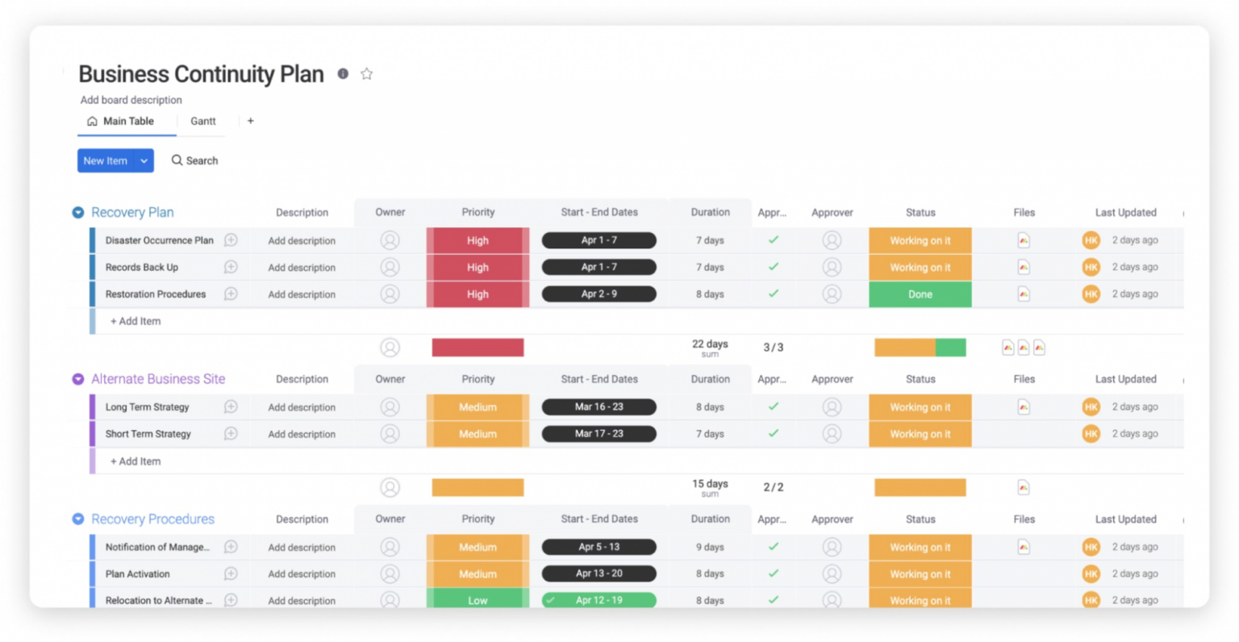Click the Apr 1 - 7 date pill
This screenshot has width=1239, height=642.
coord(599,240)
